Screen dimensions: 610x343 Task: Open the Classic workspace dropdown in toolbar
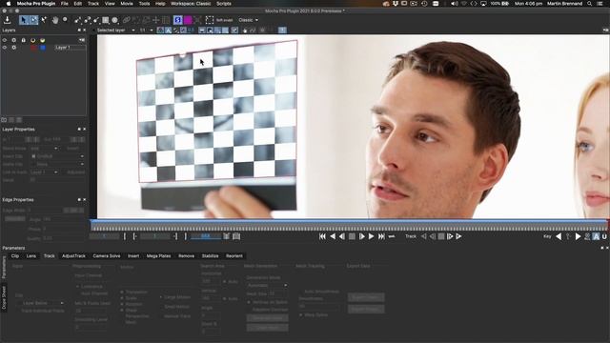[248, 20]
